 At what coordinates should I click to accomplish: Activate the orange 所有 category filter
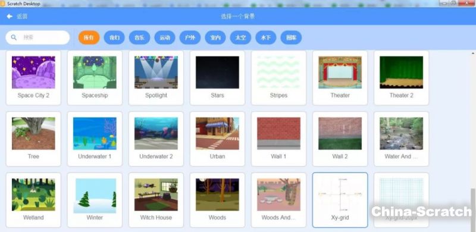tap(89, 37)
